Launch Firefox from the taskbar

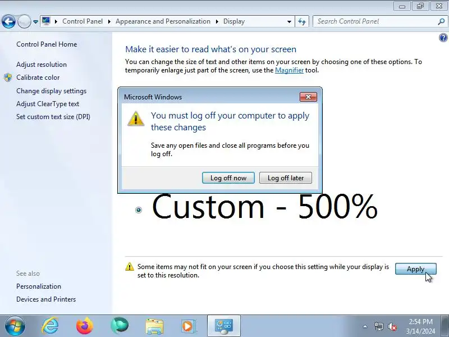[85, 326]
